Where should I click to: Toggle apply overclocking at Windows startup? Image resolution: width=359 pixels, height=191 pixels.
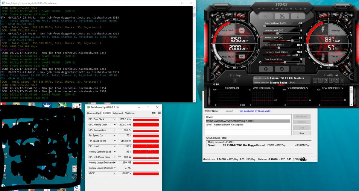point(235,81)
